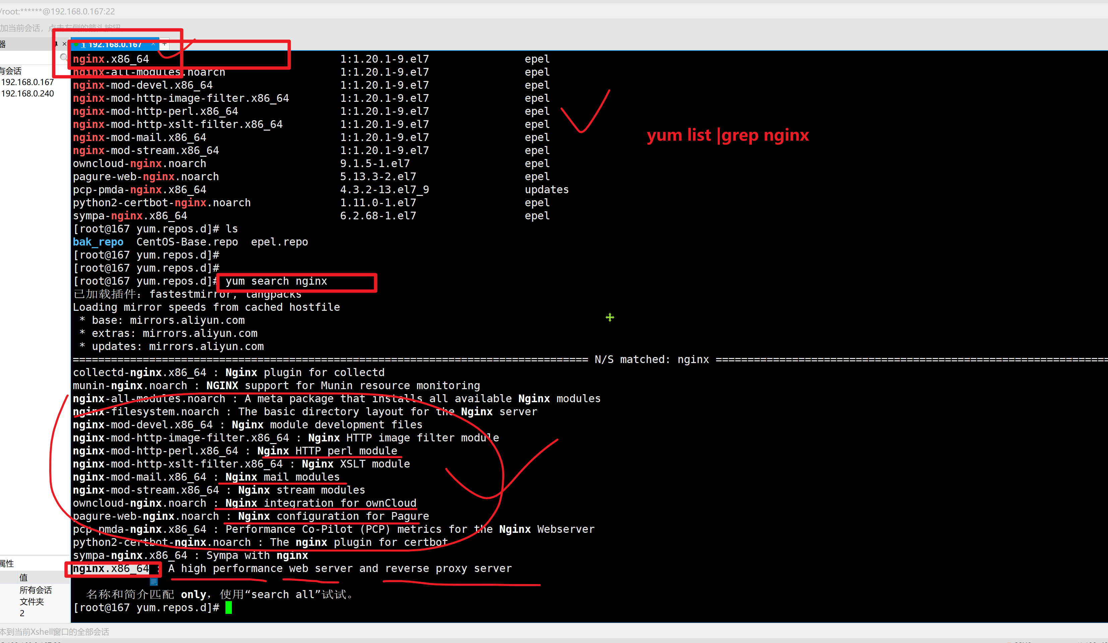Click CentOS-Base.repo file name in terminal
This screenshot has height=643, width=1108.
187,242
